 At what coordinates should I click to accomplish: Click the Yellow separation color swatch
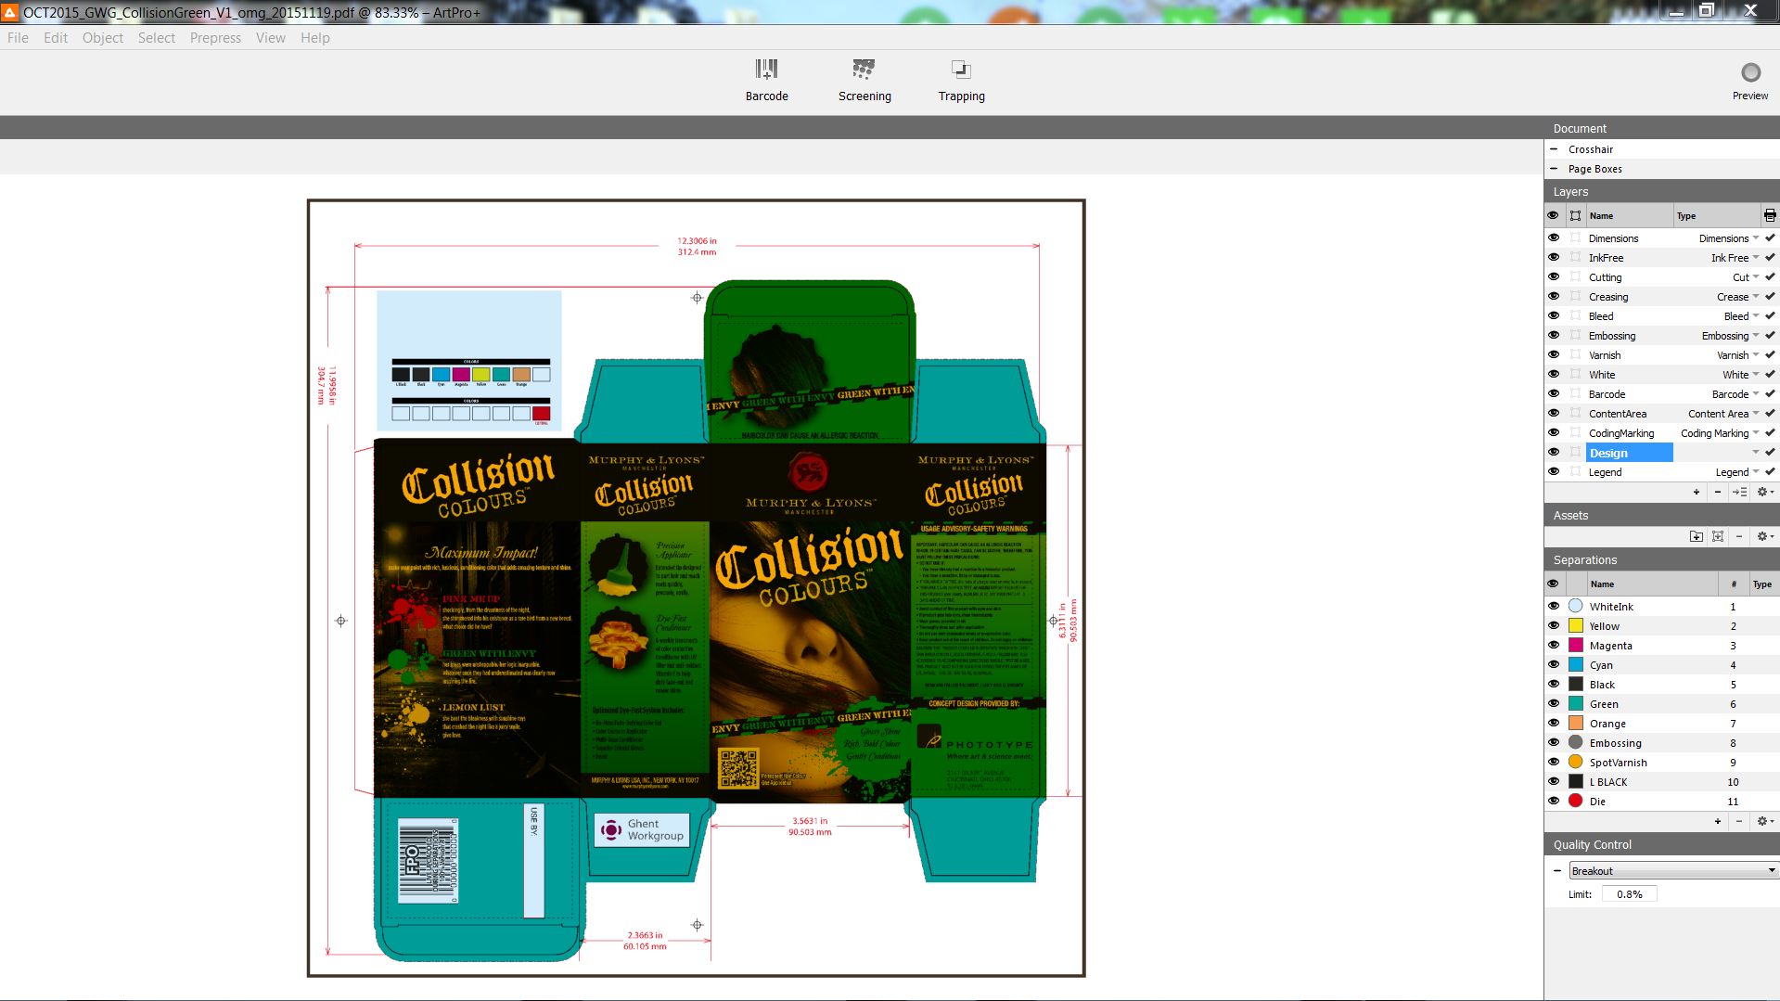point(1576,625)
